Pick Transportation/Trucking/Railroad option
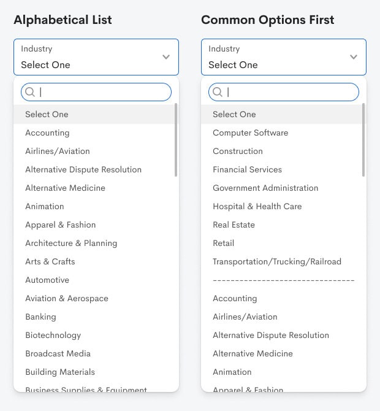Viewport: 380px width, 411px height. (276, 261)
